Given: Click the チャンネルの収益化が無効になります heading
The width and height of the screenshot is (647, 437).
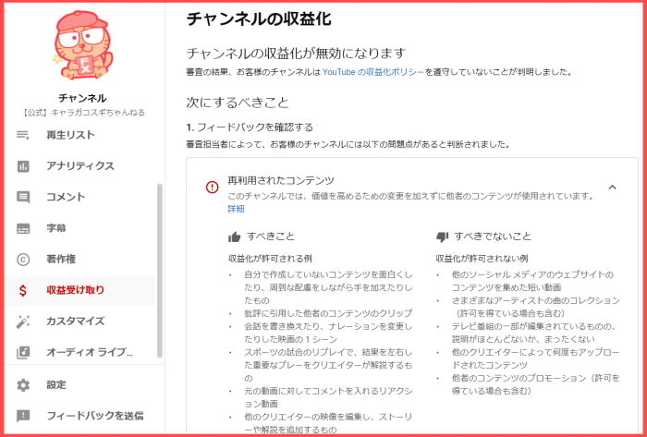Looking at the screenshot, I should [x=297, y=54].
